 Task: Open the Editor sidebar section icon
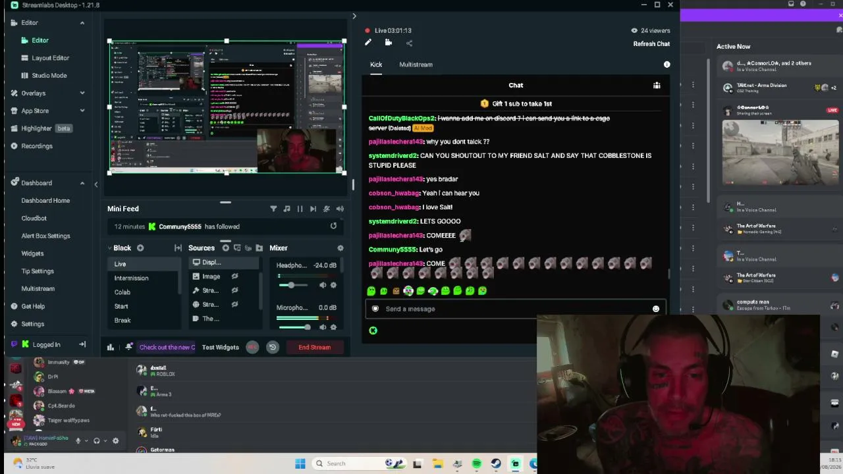pos(14,22)
